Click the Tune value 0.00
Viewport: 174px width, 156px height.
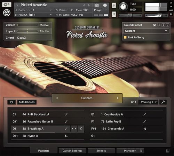(x=133, y=10)
